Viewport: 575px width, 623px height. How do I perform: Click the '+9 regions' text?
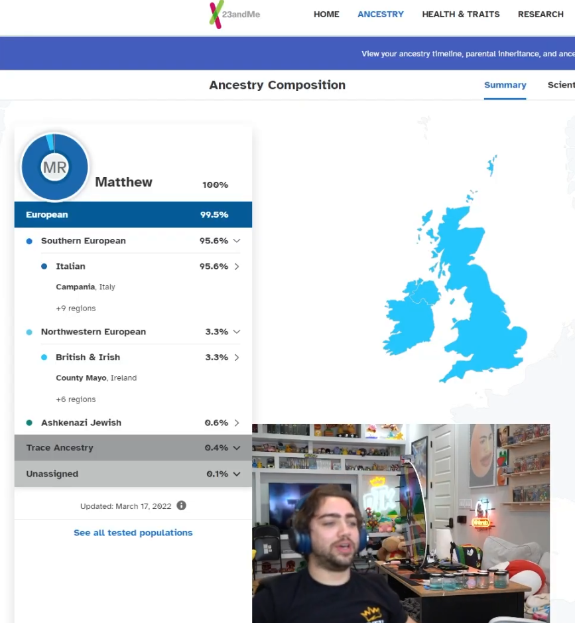point(76,309)
